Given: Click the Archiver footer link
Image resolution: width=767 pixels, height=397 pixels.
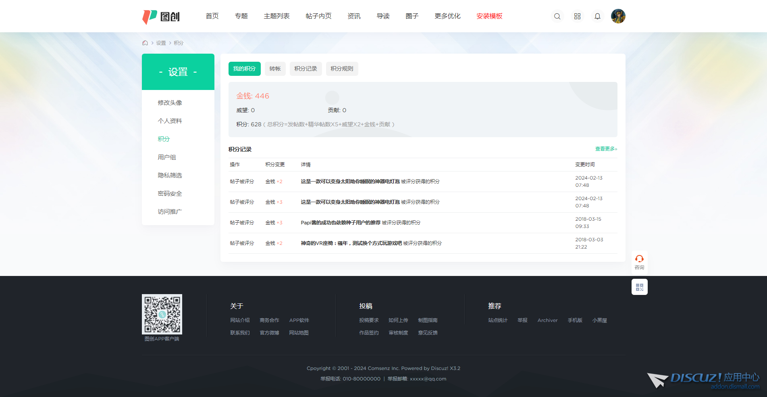Looking at the screenshot, I should tap(547, 320).
